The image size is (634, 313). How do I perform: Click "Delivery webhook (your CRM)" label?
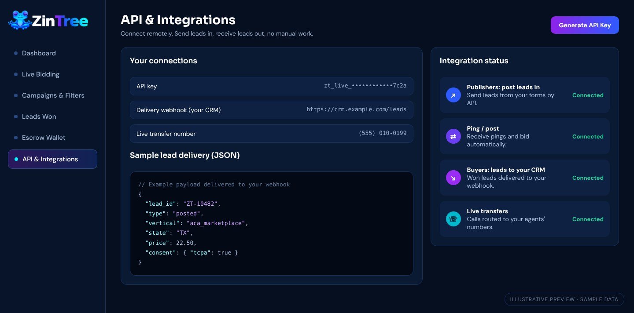[x=179, y=110]
